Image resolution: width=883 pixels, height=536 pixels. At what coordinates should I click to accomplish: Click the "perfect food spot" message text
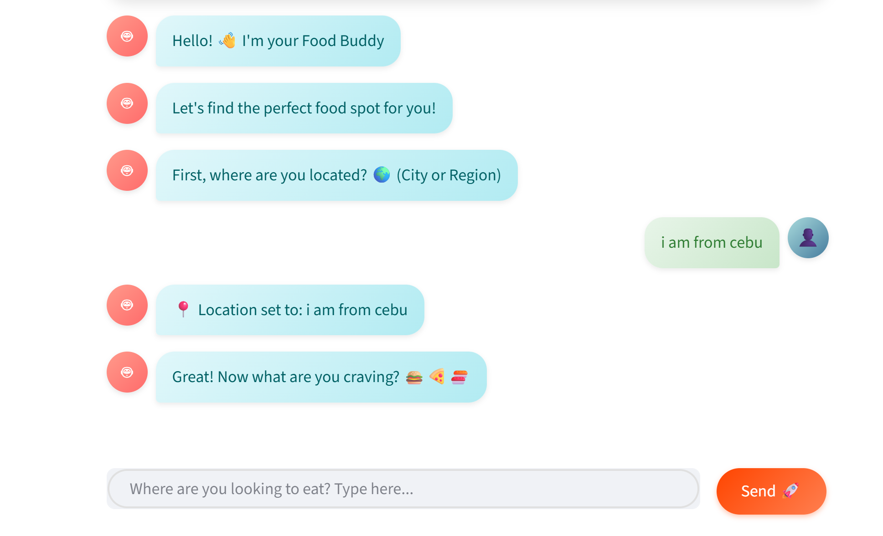click(304, 108)
